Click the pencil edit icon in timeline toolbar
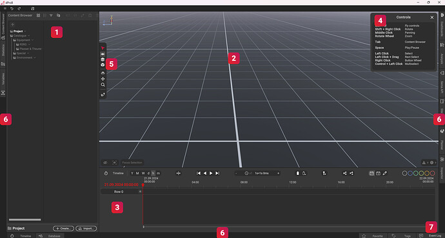This screenshot has width=445, height=238. point(384,173)
